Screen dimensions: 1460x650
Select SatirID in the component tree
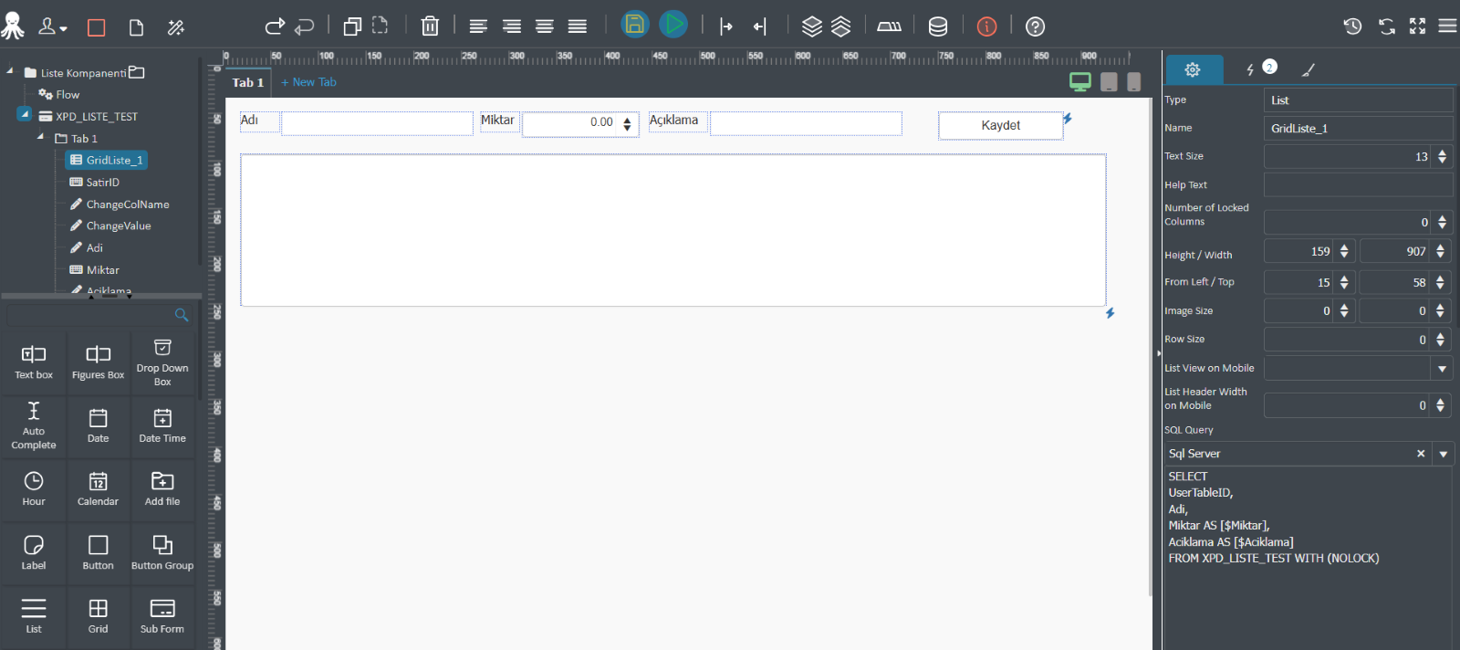95,182
